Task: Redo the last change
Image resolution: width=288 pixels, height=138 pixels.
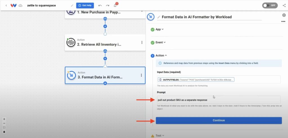Action: pos(107,6)
